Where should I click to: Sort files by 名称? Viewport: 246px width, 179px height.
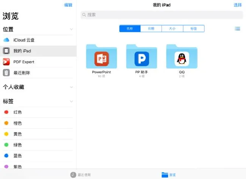point(130,28)
